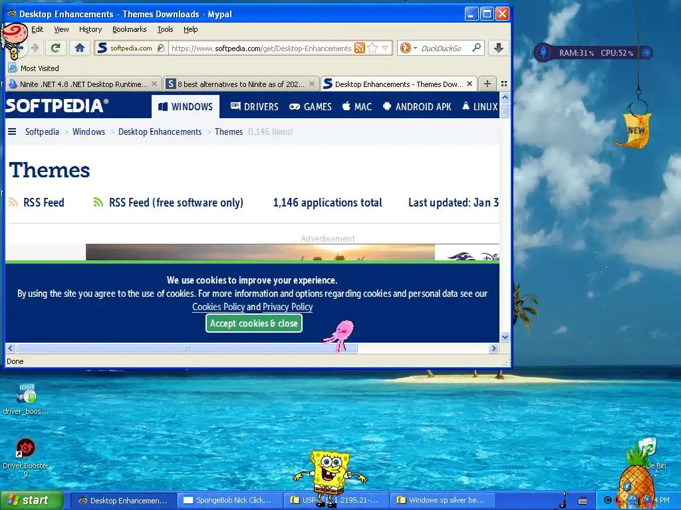Select the WINDOWS section tab

click(x=186, y=107)
